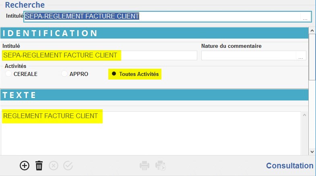Click the Consultation mode label
Image resolution: width=316 pixels, height=176 pixels.
289,166
